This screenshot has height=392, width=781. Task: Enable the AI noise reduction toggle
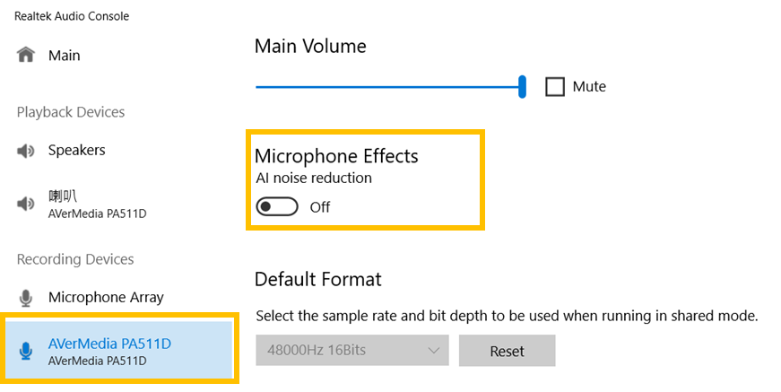point(276,207)
